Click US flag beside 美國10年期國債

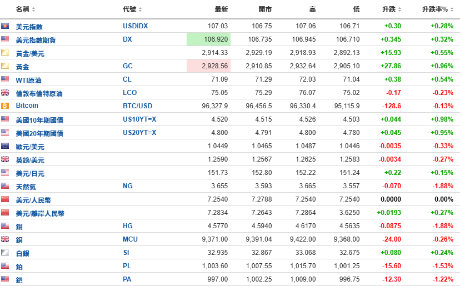pos(5,119)
